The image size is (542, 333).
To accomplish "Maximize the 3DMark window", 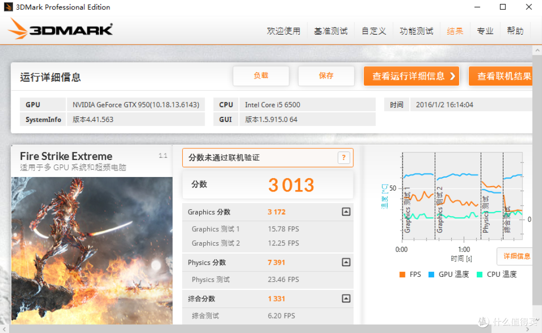I will click(x=503, y=7).
